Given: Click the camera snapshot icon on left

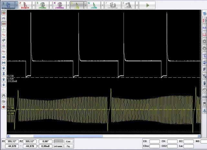Looking at the screenshot, I should point(4,101).
